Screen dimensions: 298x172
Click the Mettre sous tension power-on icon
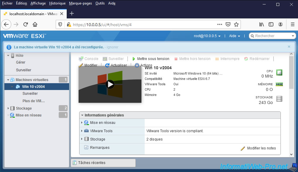(134, 59)
